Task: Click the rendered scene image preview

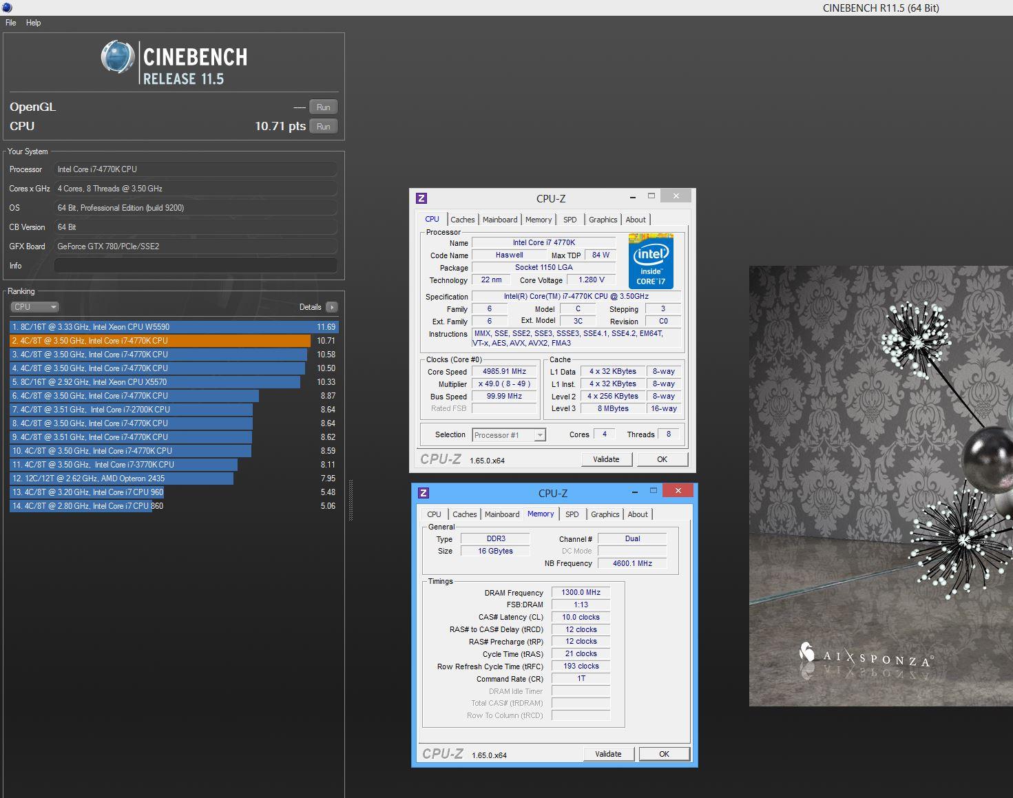Action: (x=881, y=486)
